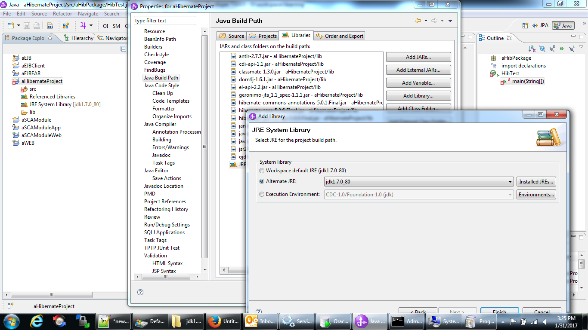Select aHibPackage in Outline view
Image resolution: width=588 pixels, height=330 pixels.
tap(516, 58)
